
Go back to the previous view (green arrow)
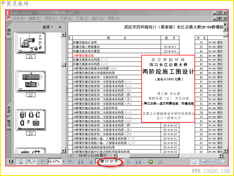pyautogui.click(x=151, y=162)
